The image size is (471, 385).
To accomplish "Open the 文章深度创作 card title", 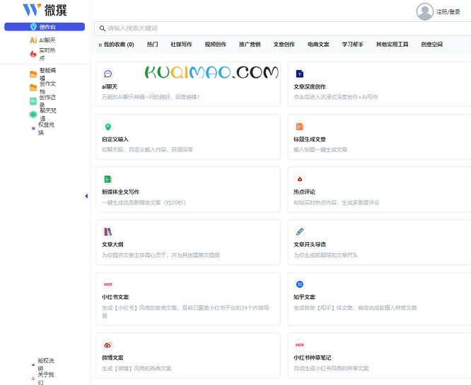I will pos(310,87).
